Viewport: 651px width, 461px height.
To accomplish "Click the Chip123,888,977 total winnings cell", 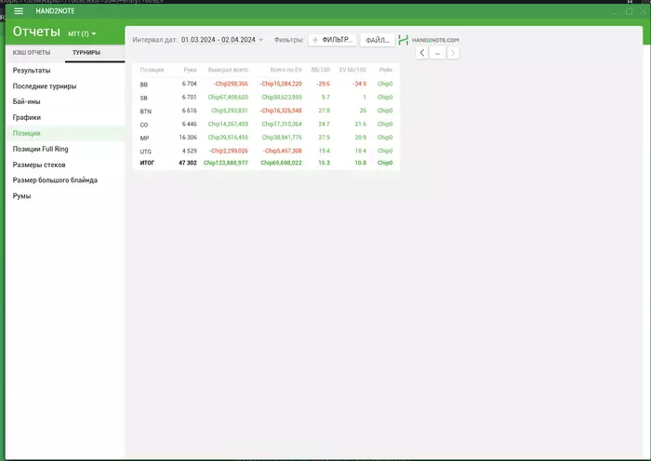I will coord(226,163).
